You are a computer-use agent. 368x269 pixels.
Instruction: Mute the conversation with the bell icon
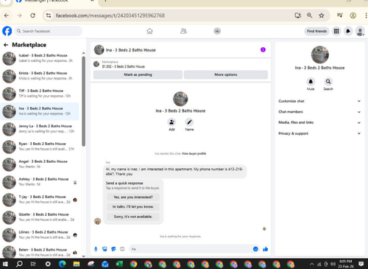pos(311,82)
